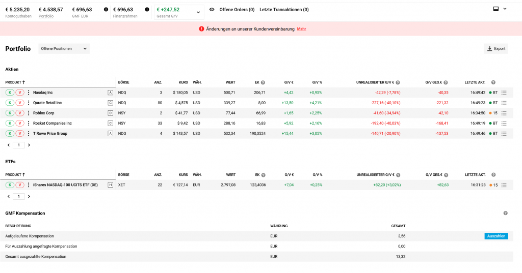Click help icon beside Unrealisierter G/V in Aktien
This screenshot has height=273, width=522.
pos(398,82)
